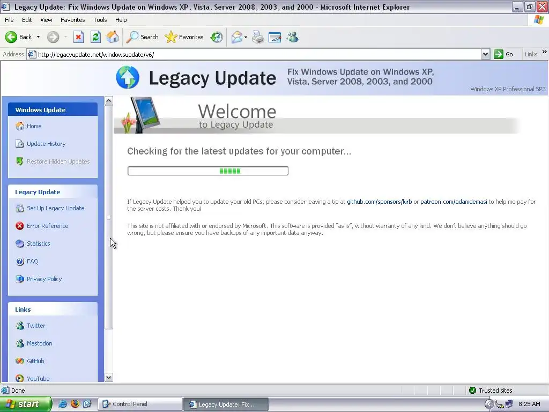Click the Mastodon sidebar icon
The width and height of the screenshot is (549, 412).
point(20,343)
